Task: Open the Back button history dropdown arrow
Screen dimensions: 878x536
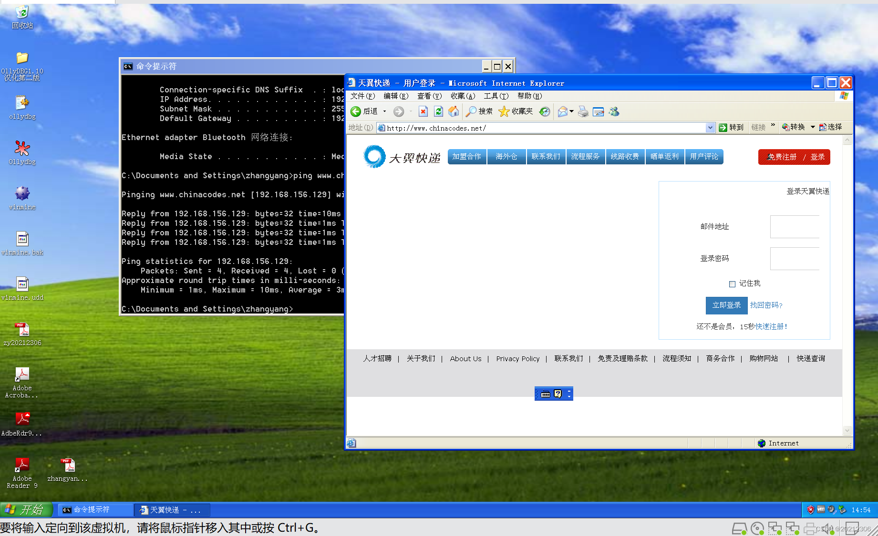Action: point(384,111)
